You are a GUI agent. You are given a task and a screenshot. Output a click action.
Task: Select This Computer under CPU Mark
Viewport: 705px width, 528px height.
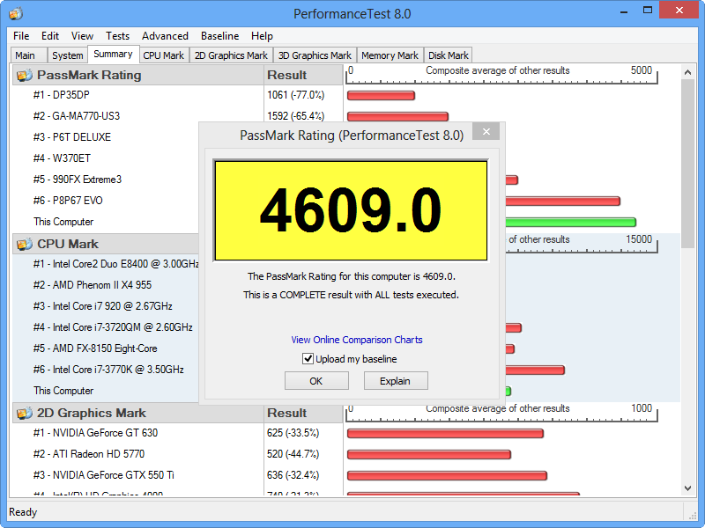click(x=63, y=391)
